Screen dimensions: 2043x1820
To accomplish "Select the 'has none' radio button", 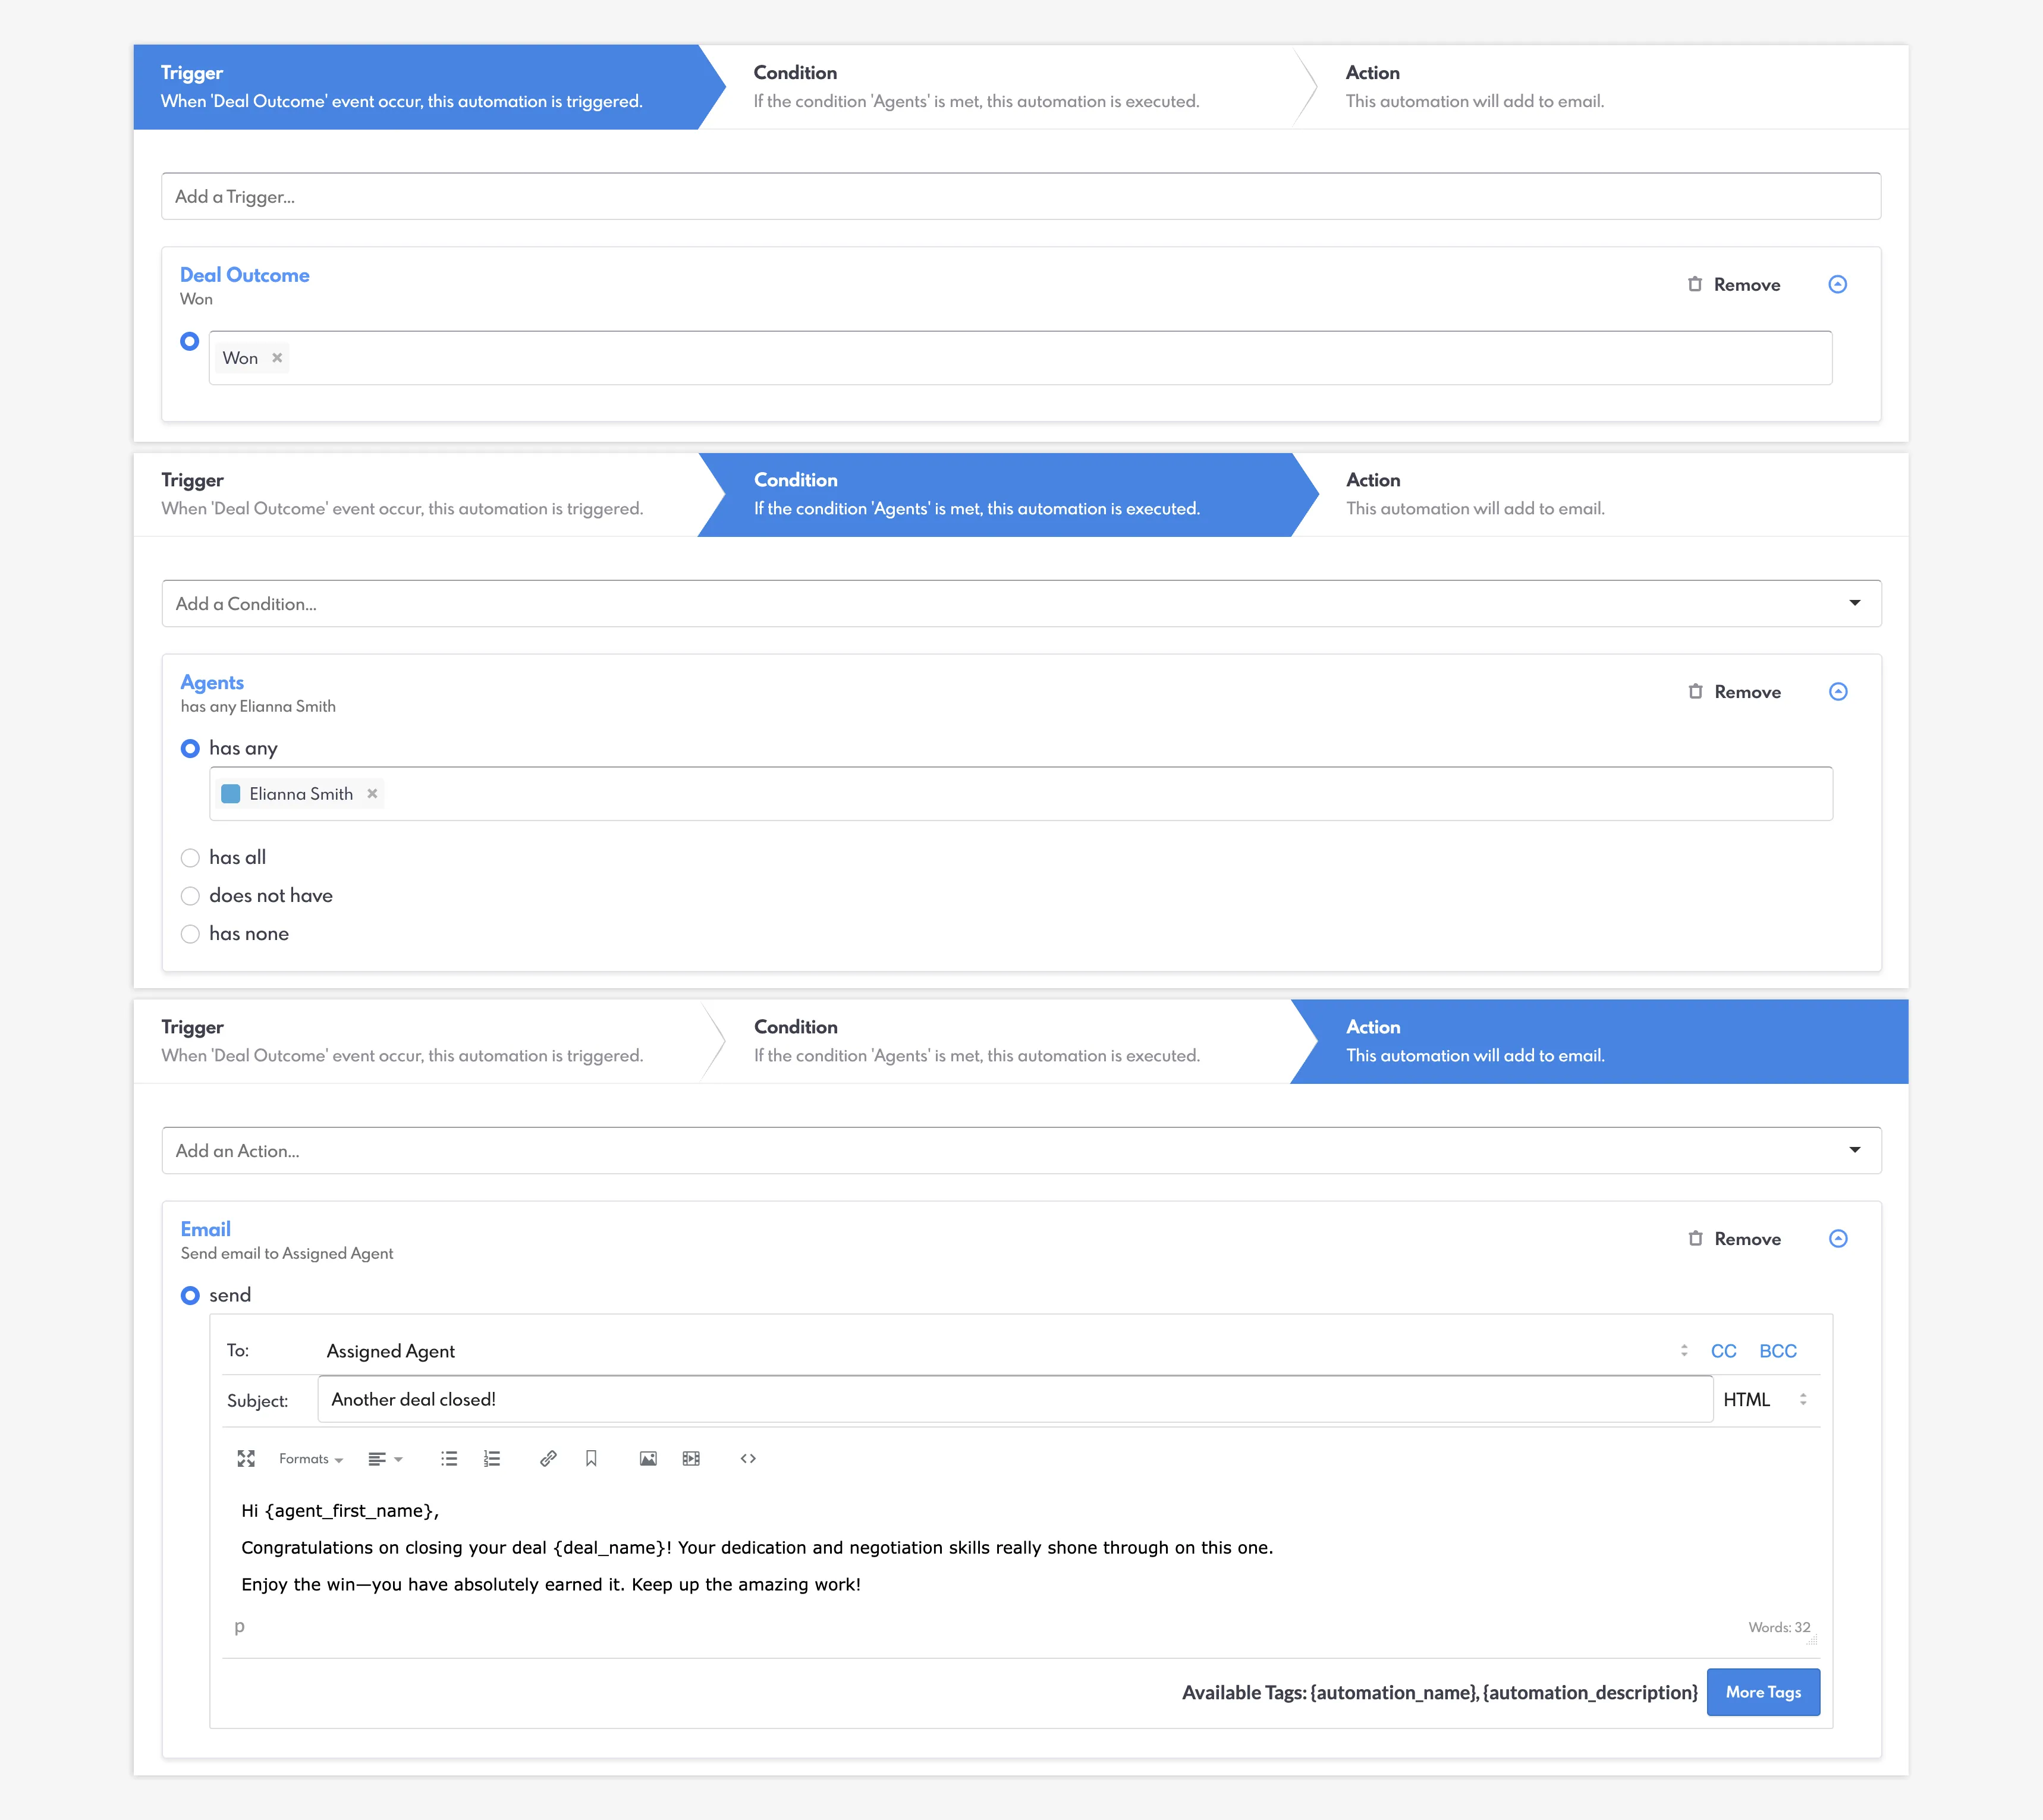I will (x=190, y=934).
